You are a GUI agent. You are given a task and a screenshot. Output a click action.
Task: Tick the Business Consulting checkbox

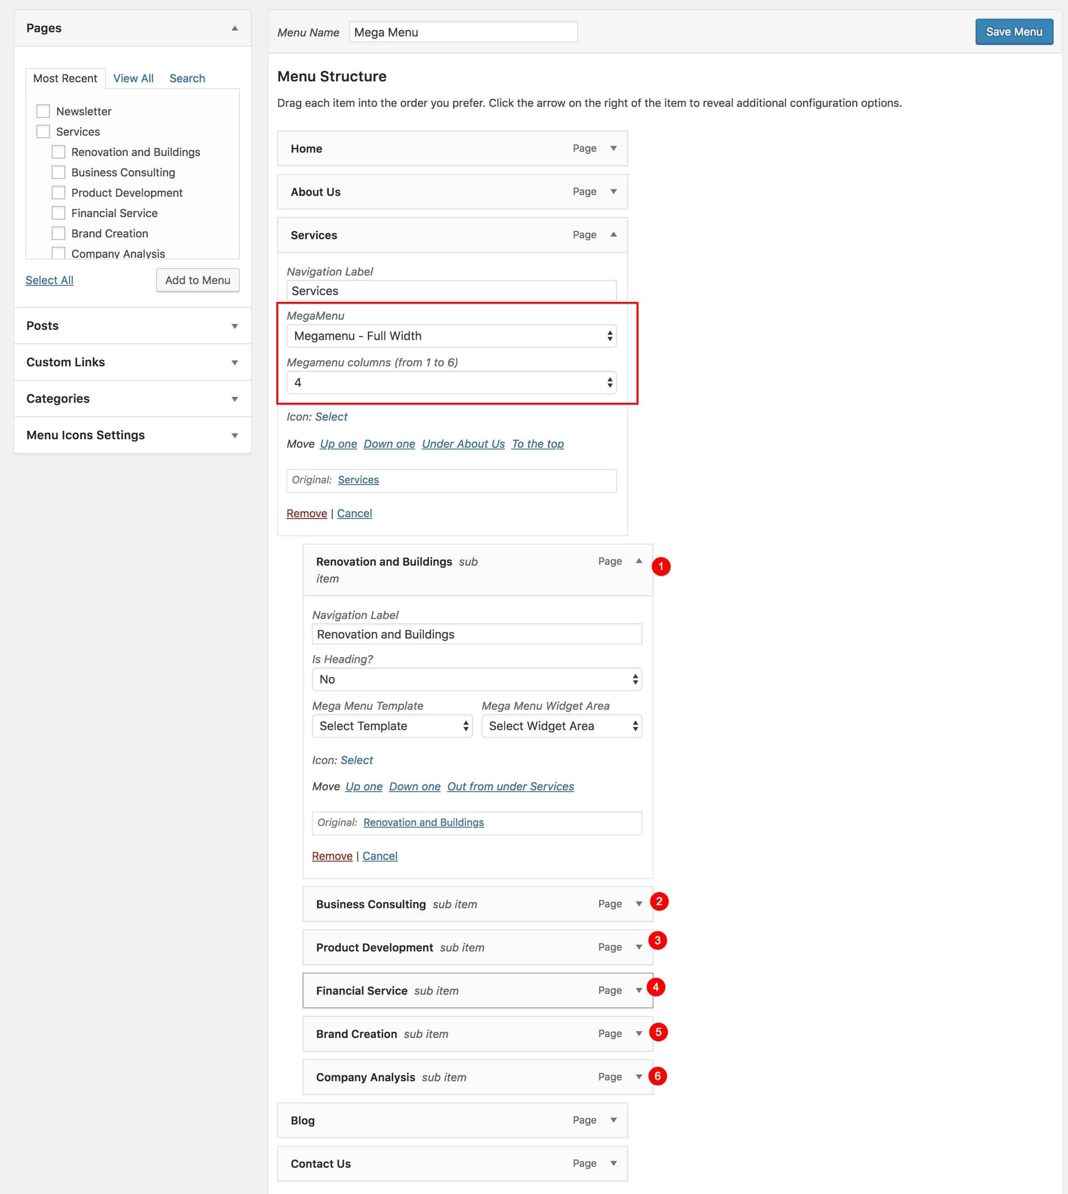58,173
